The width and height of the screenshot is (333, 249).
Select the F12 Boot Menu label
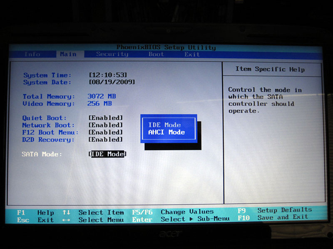pyautogui.click(x=50, y=132)
